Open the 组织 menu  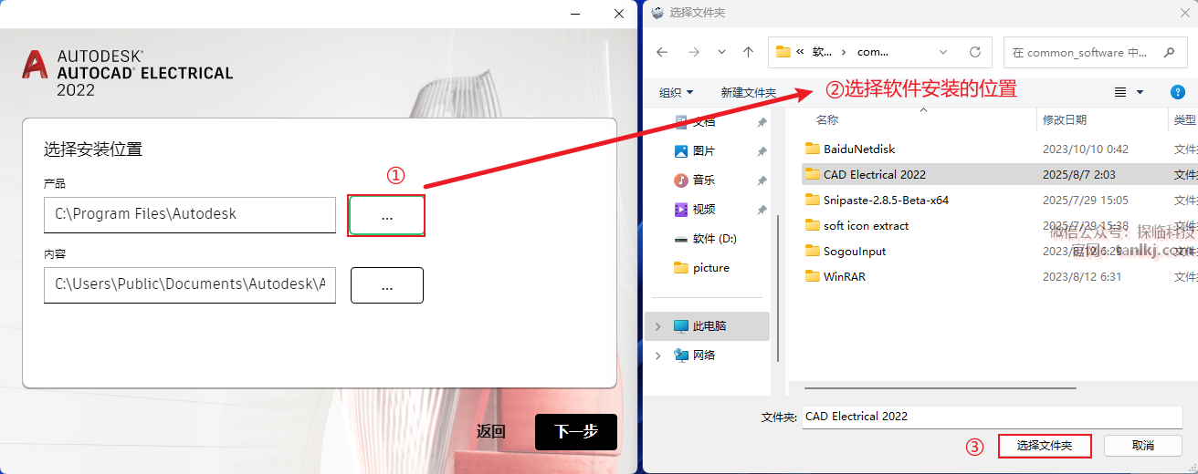(677, 92)
